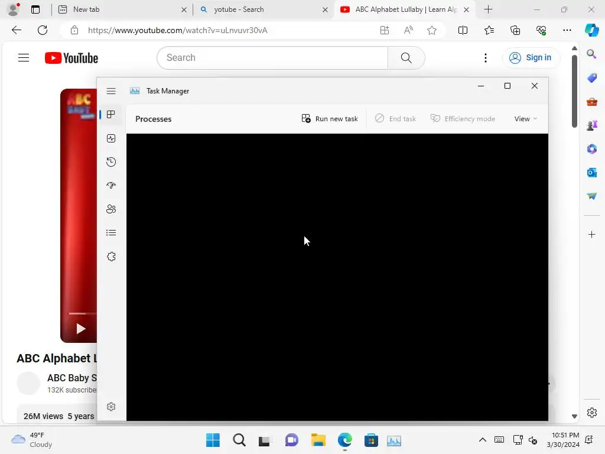Click Task Manager taskbar icon
The image size is (605, 454).
pos(394,440)
